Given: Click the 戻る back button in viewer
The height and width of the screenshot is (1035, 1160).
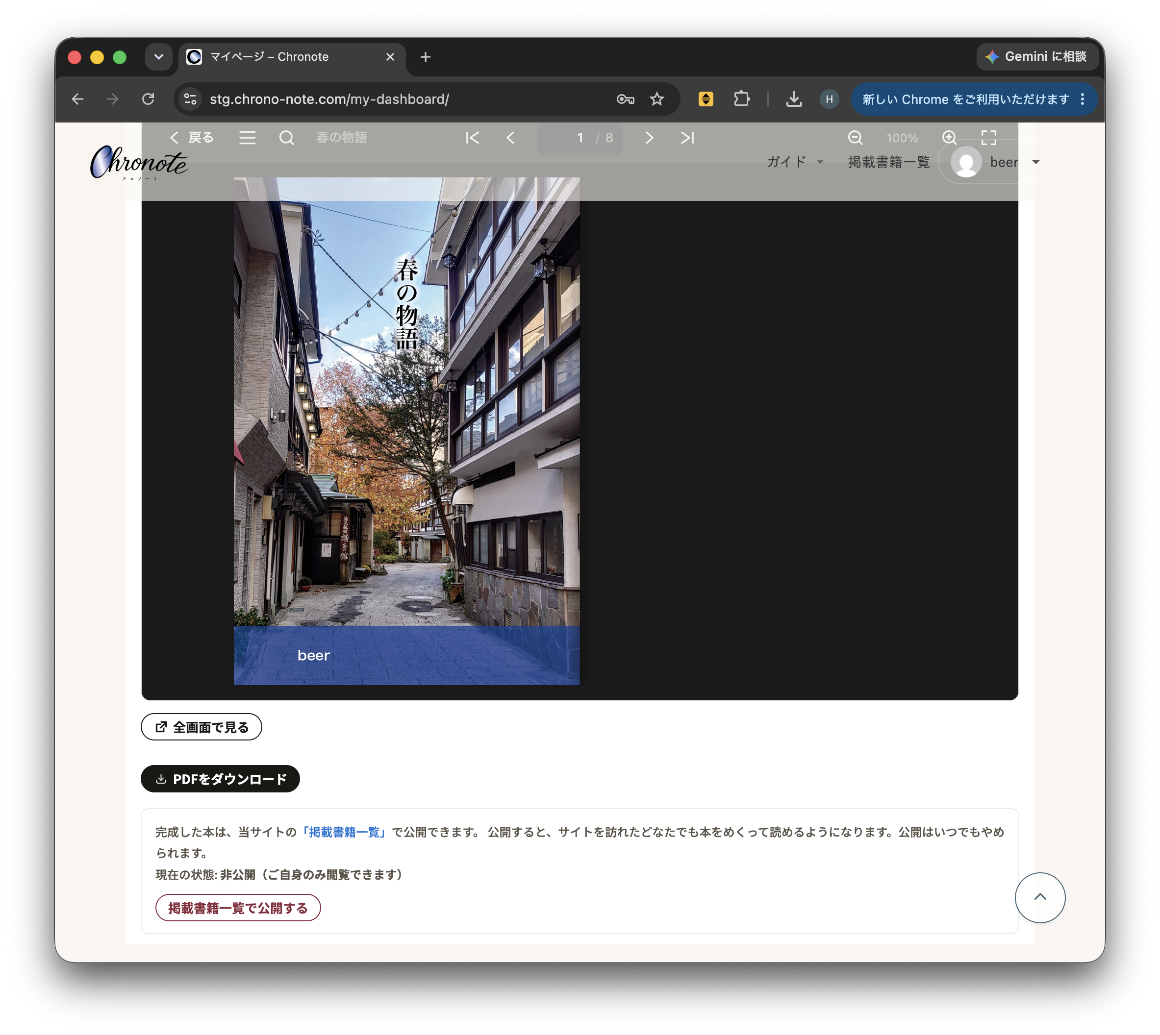Looking at the screenshot, I should (x=191, y=138).
